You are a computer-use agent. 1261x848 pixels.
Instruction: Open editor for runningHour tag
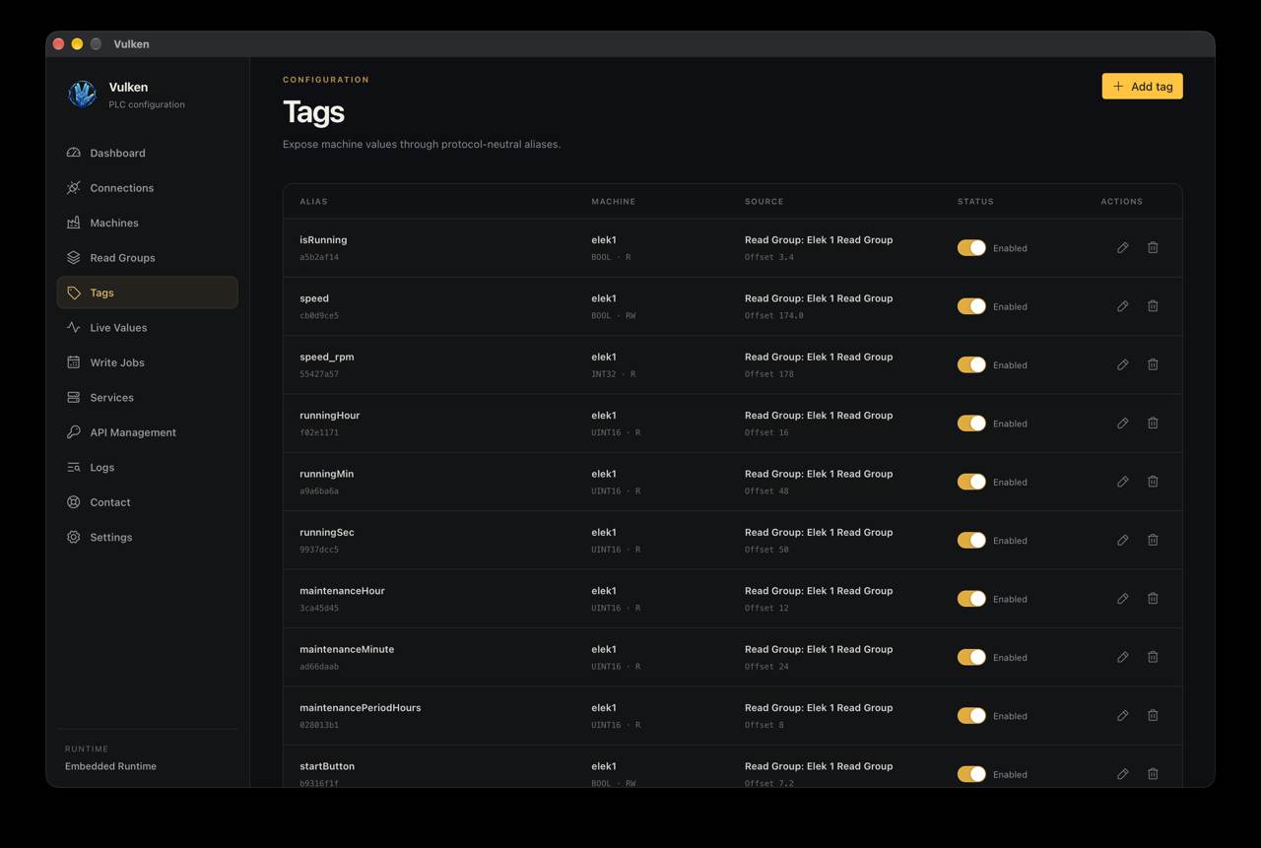pos(1122,424)
